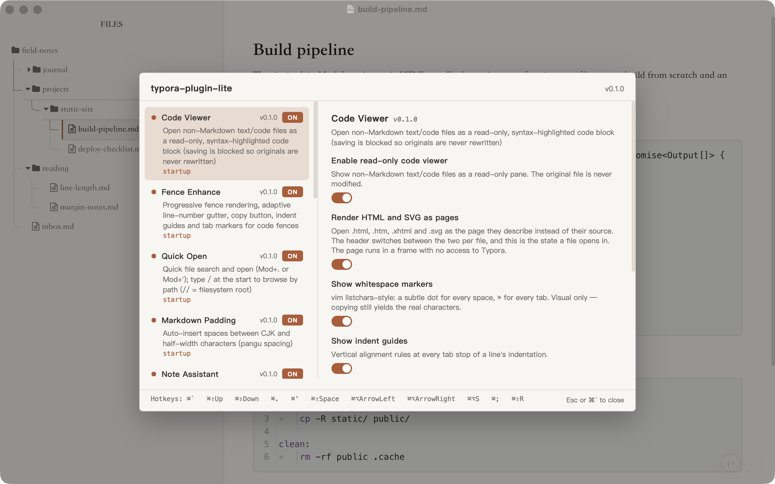Collapse the reading folder arrow

coord(28,168)
